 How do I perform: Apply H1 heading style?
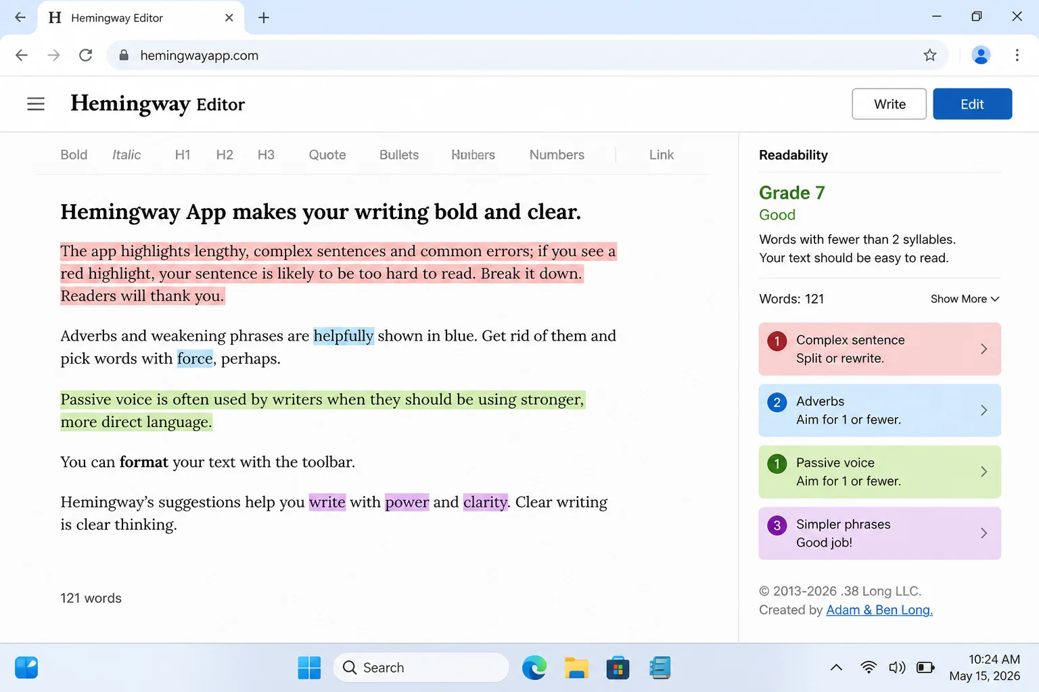coord(183,155)
